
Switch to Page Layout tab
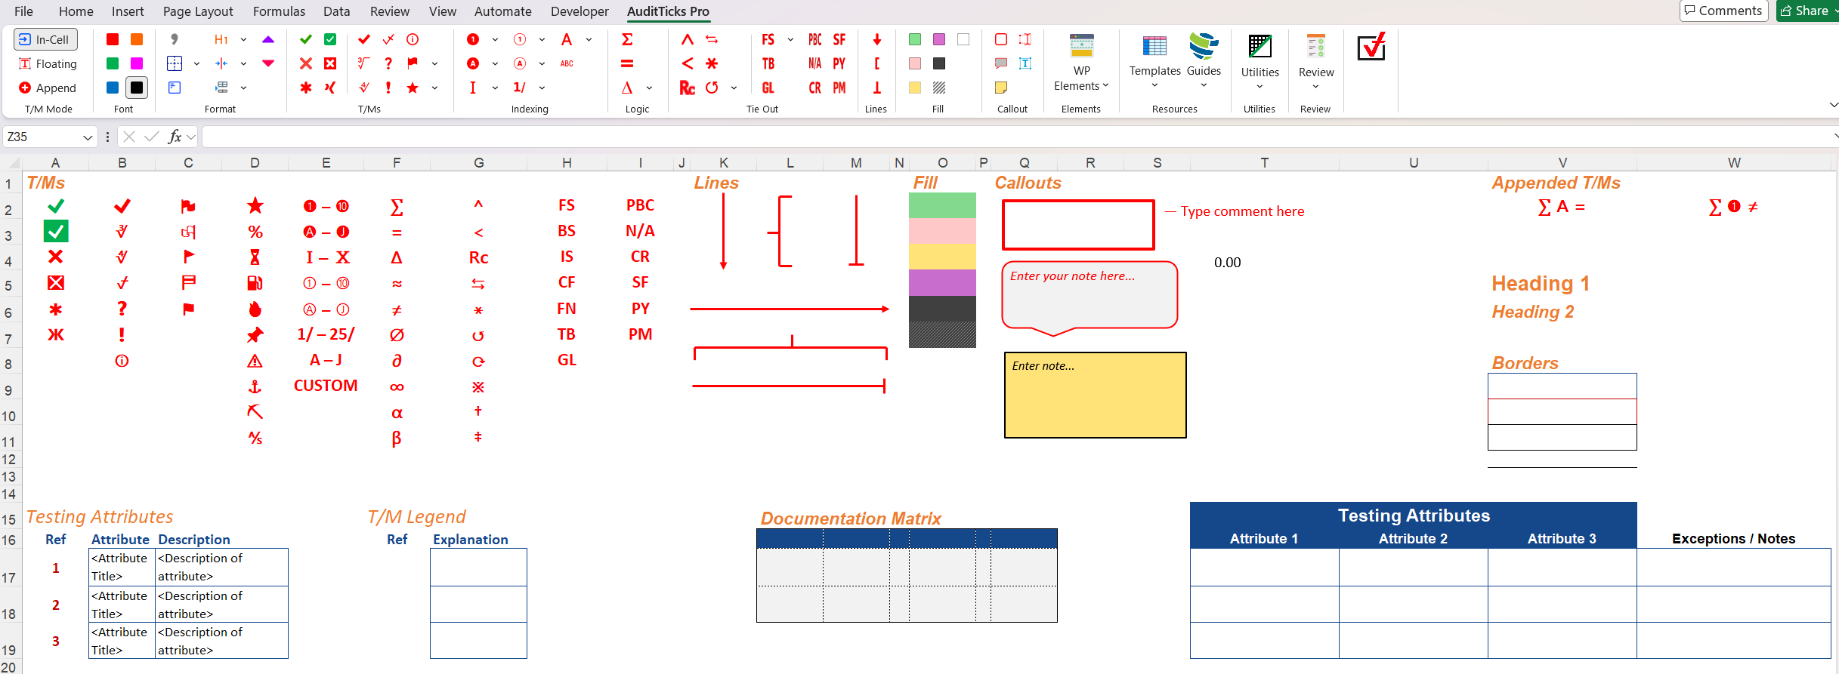pos(198,11)
